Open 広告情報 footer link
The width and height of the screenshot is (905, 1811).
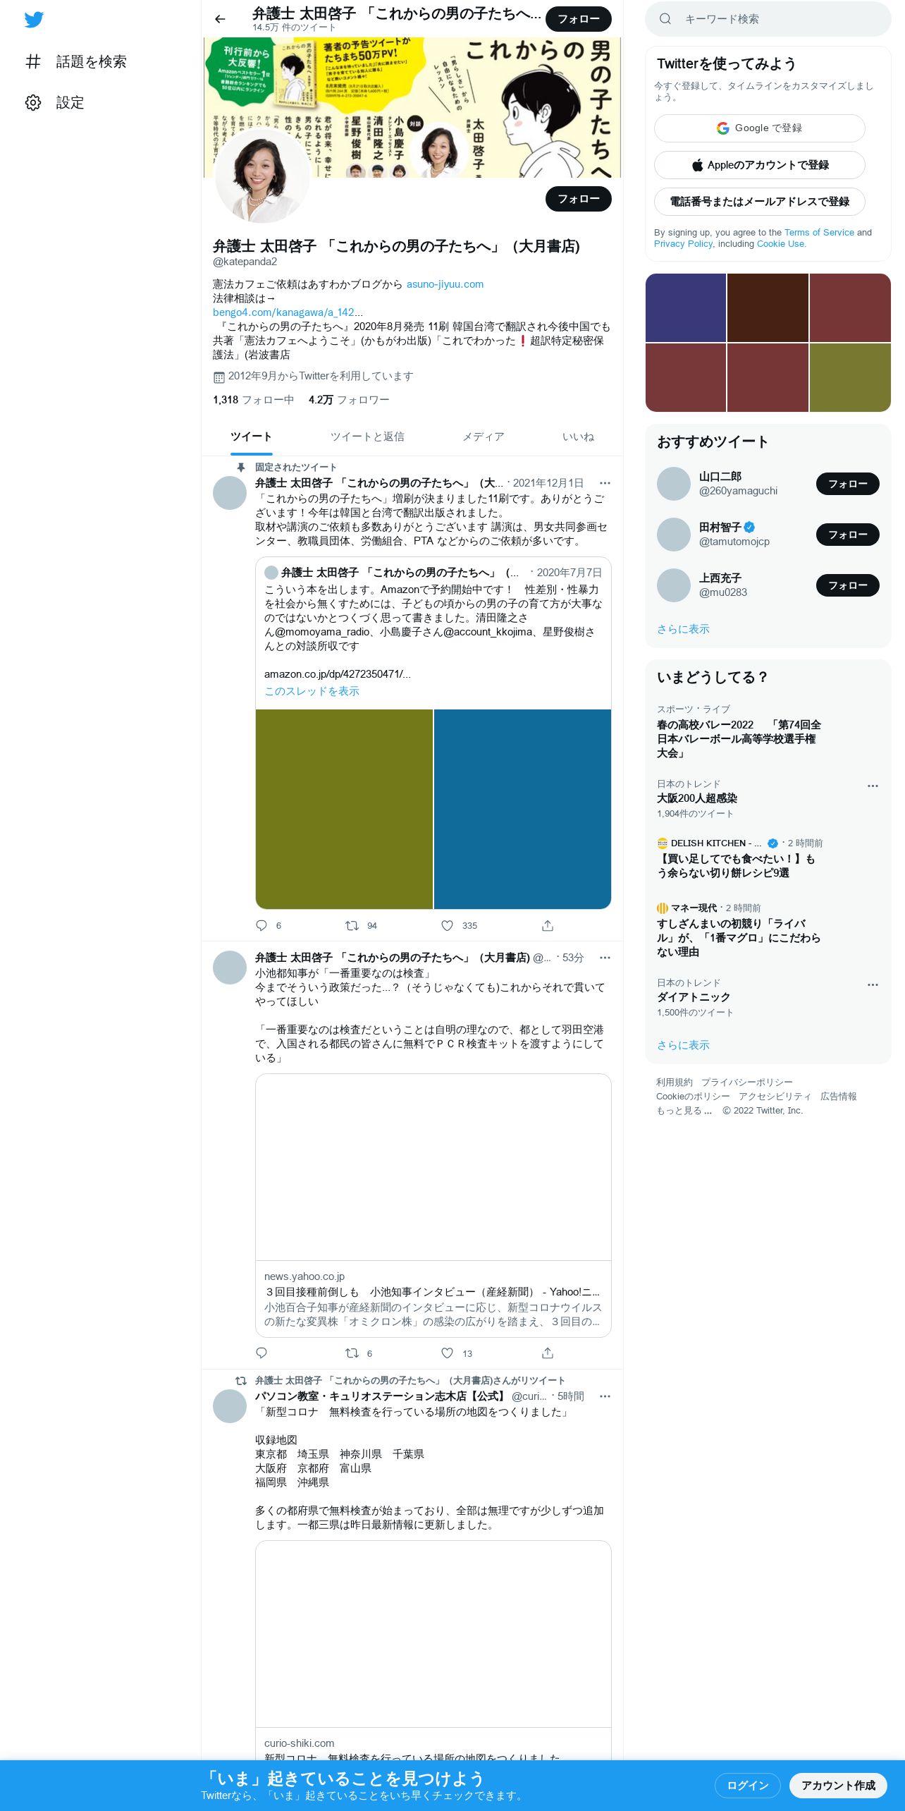[839, 1097]
